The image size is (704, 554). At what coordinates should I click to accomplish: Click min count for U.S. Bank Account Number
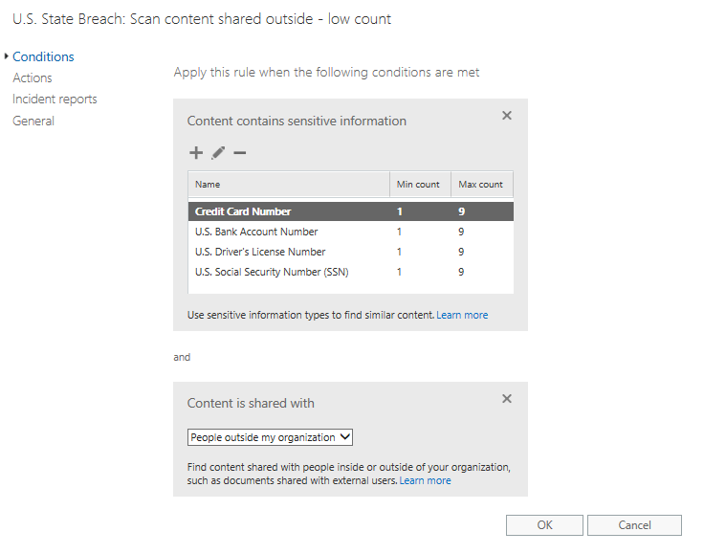399,232
